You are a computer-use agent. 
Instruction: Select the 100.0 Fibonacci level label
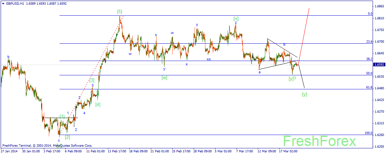click(368, 133)
